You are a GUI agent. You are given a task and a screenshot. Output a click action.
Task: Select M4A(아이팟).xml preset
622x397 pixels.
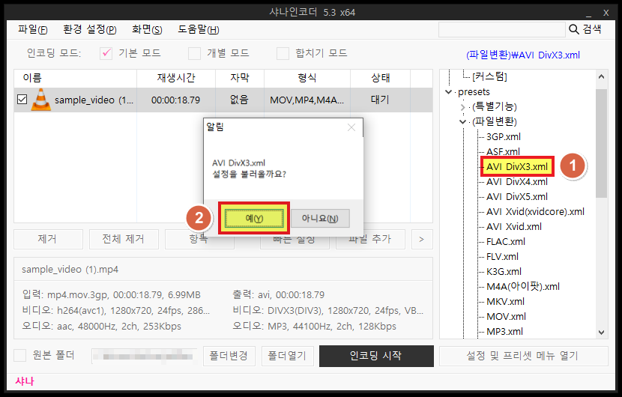(523, 286)
